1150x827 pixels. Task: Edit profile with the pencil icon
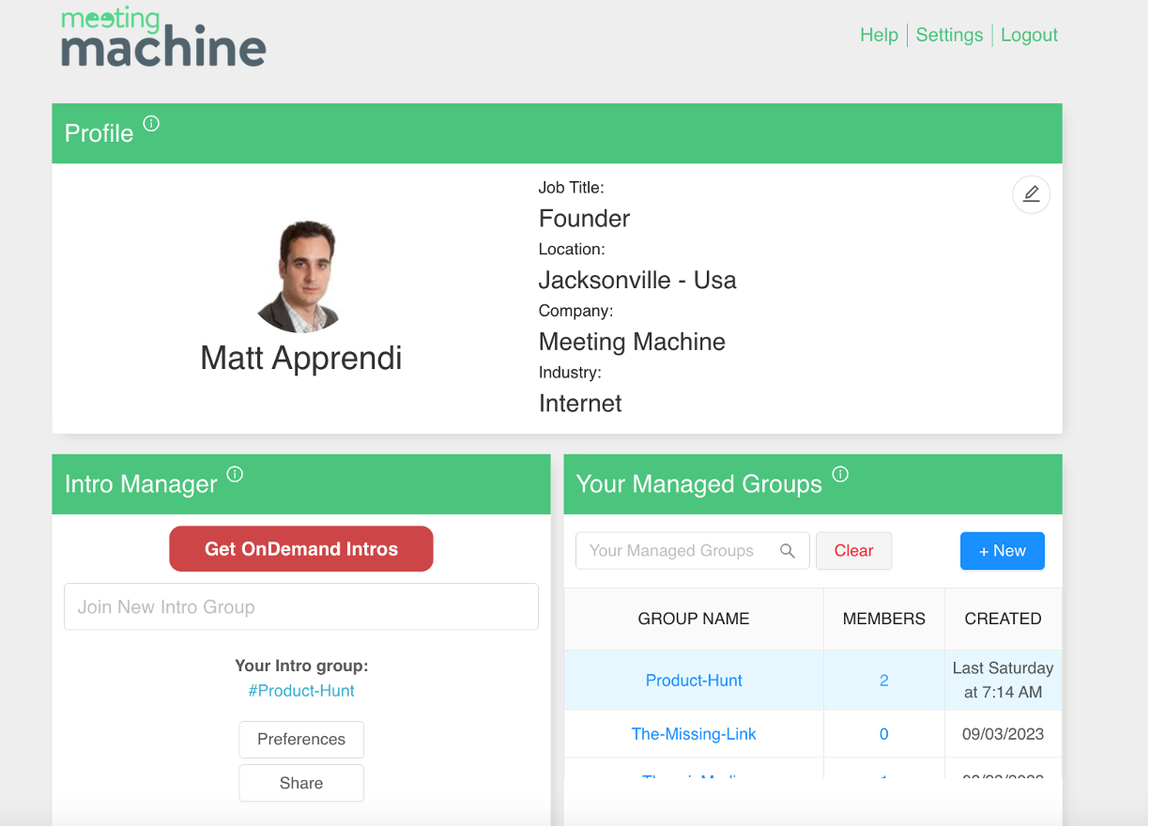pyautogui.click(x=1031, y=194)
